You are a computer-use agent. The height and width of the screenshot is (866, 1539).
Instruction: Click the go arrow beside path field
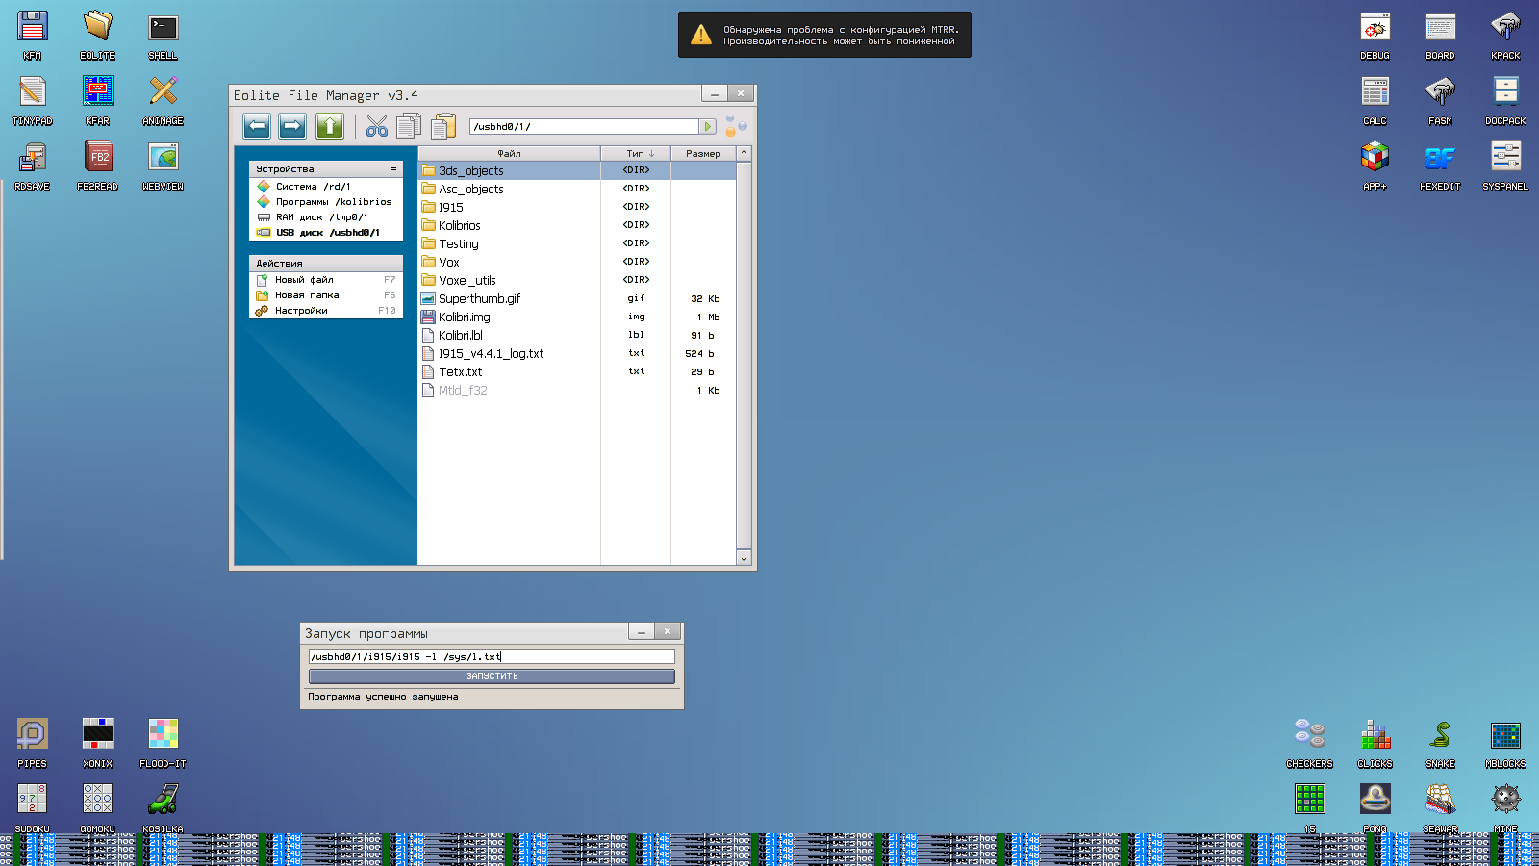point(708,127)
